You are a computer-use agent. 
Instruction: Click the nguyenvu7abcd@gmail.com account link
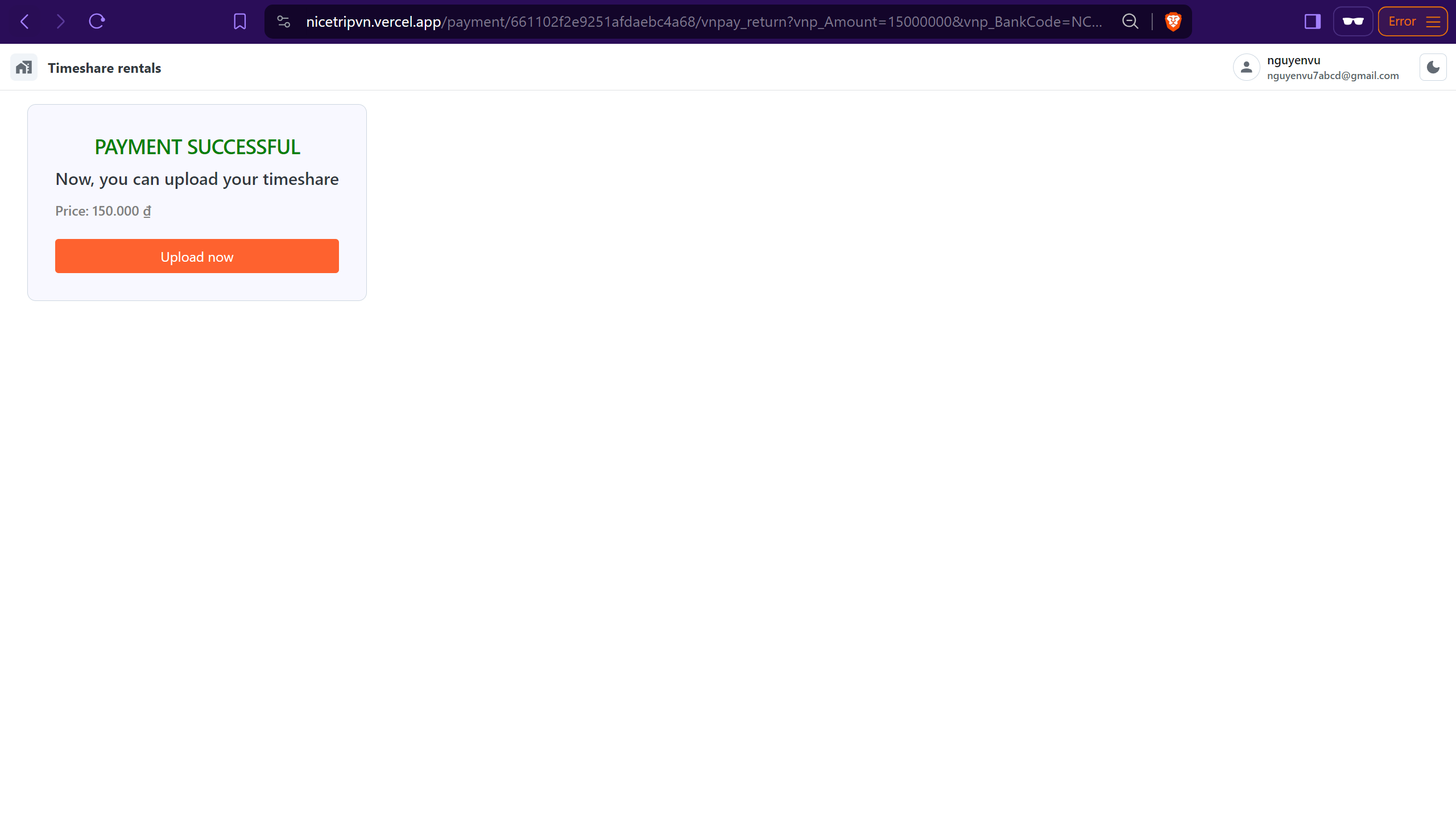1333,76
